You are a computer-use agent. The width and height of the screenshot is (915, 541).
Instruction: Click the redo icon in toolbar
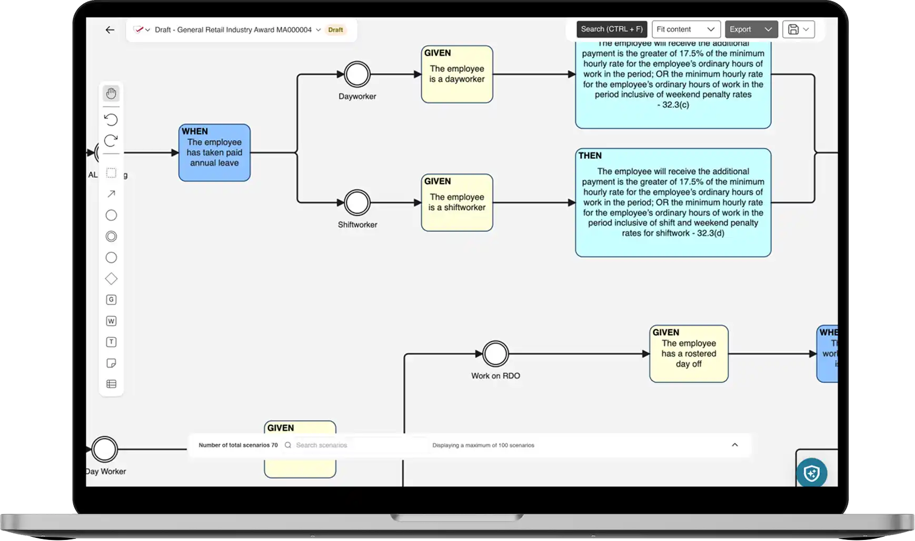[x=111, y=141]
